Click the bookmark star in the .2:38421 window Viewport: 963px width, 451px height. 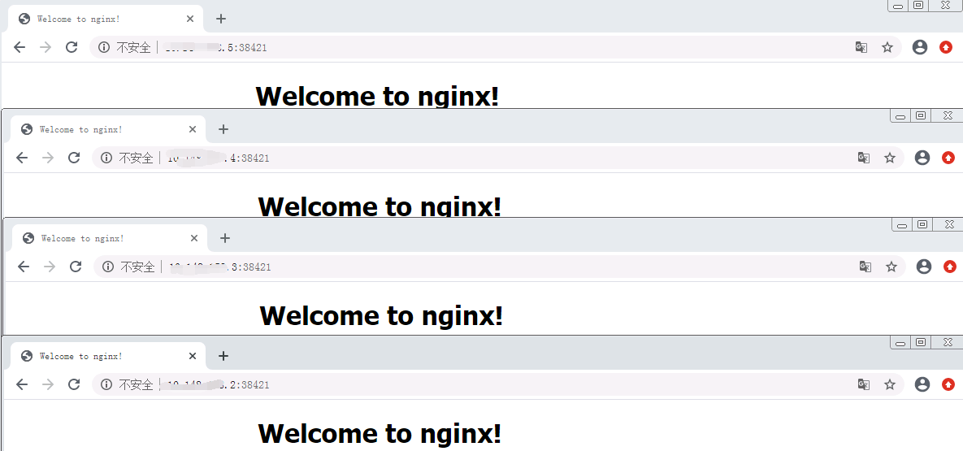890,384
